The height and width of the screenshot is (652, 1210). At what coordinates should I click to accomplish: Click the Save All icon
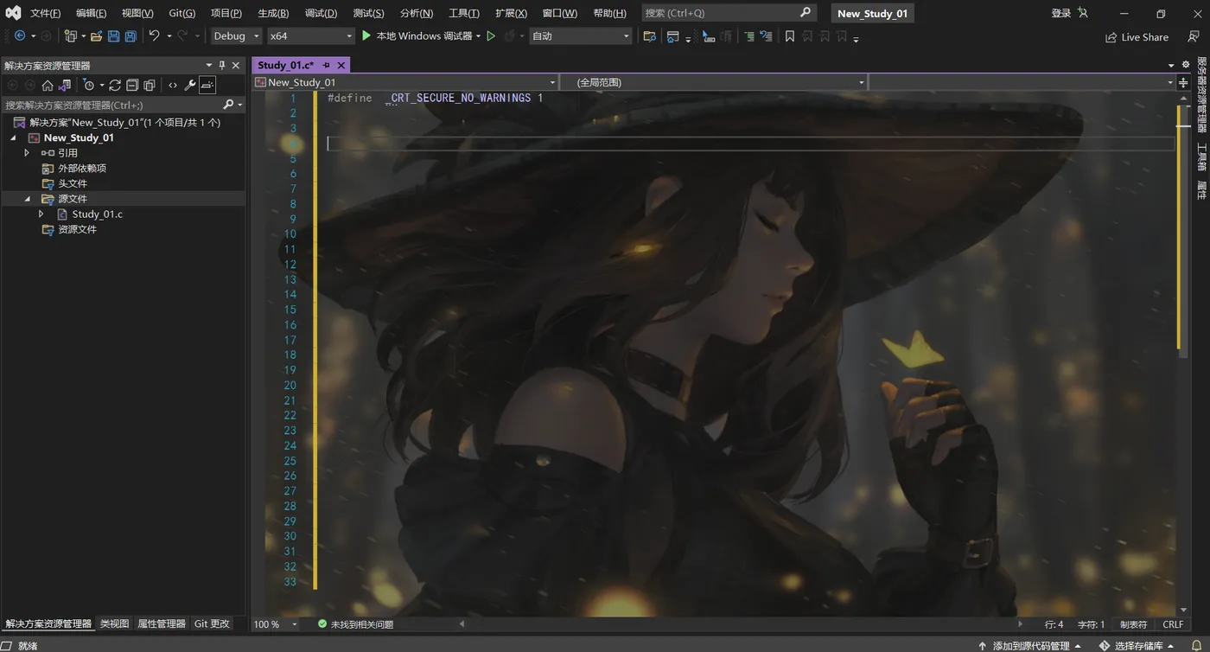131,36
